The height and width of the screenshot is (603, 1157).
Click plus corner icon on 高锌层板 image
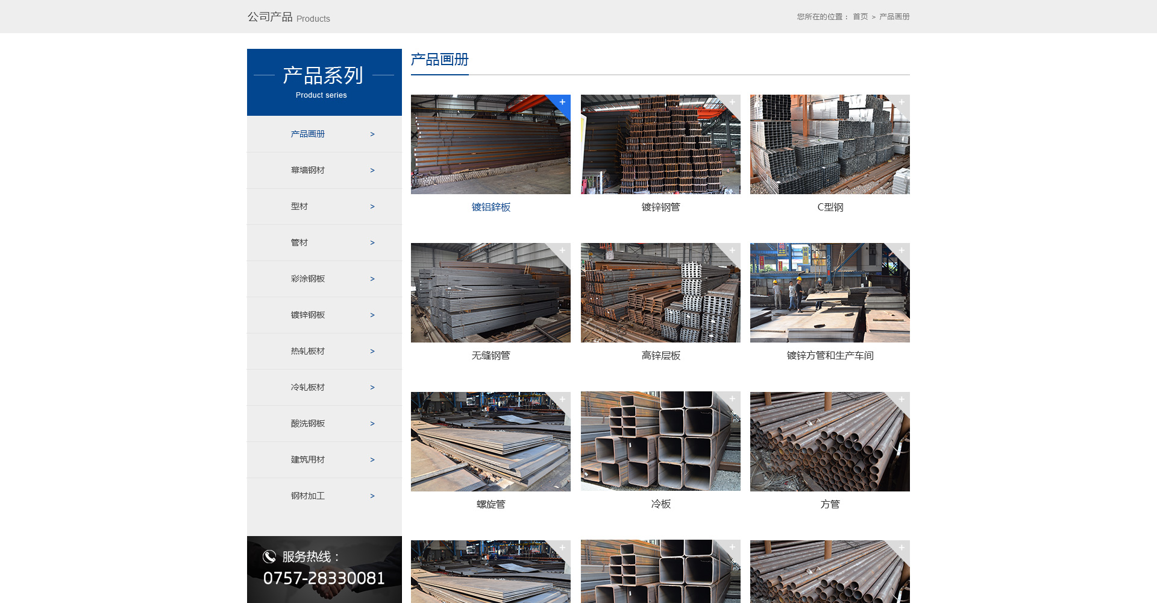tap(732, 250)
